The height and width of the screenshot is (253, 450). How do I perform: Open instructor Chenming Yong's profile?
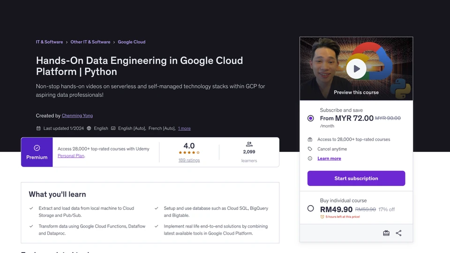77,116
